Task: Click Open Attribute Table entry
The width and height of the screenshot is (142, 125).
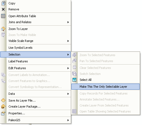Action: click(x=22, y=16)
